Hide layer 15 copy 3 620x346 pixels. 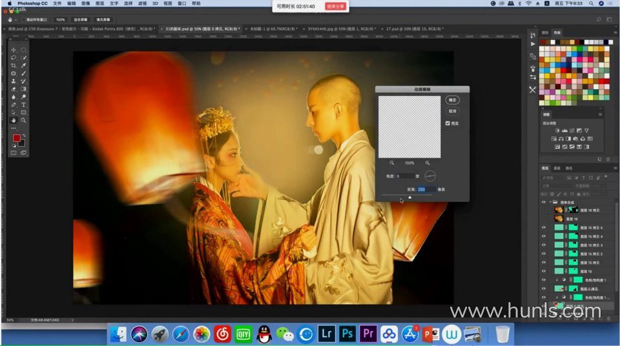[x=544, y=245]
